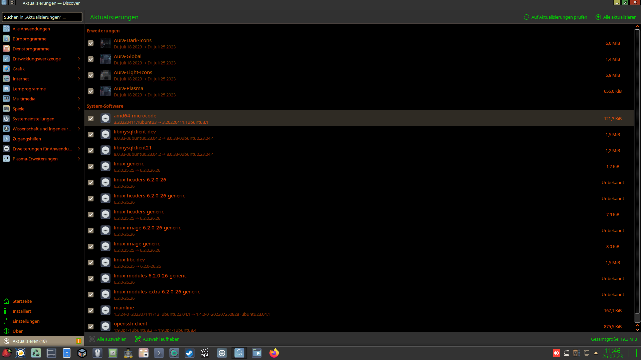This screenshot has height=360, width=641.
Task: Expand the Multimedia category arrow
Action: tap(79, 99)
